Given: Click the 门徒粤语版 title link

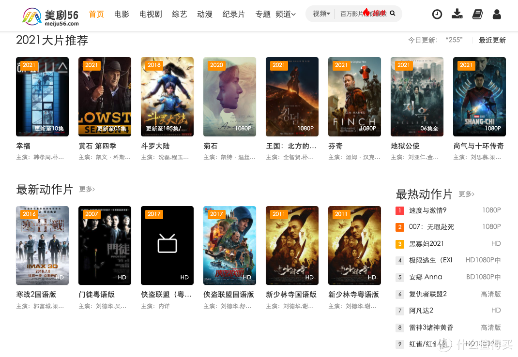Looking at the screenshot, I should pos(97,294).
